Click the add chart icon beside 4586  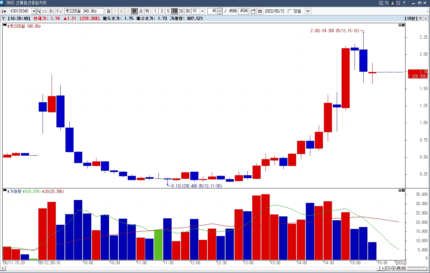click(253, 11)
